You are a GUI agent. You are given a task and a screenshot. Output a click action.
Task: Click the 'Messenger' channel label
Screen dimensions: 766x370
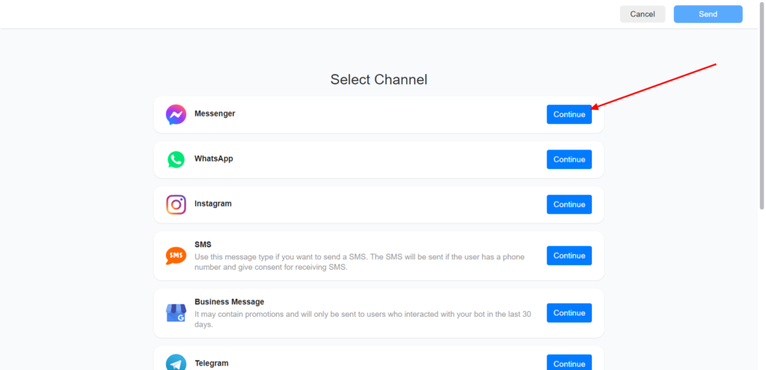215,114
